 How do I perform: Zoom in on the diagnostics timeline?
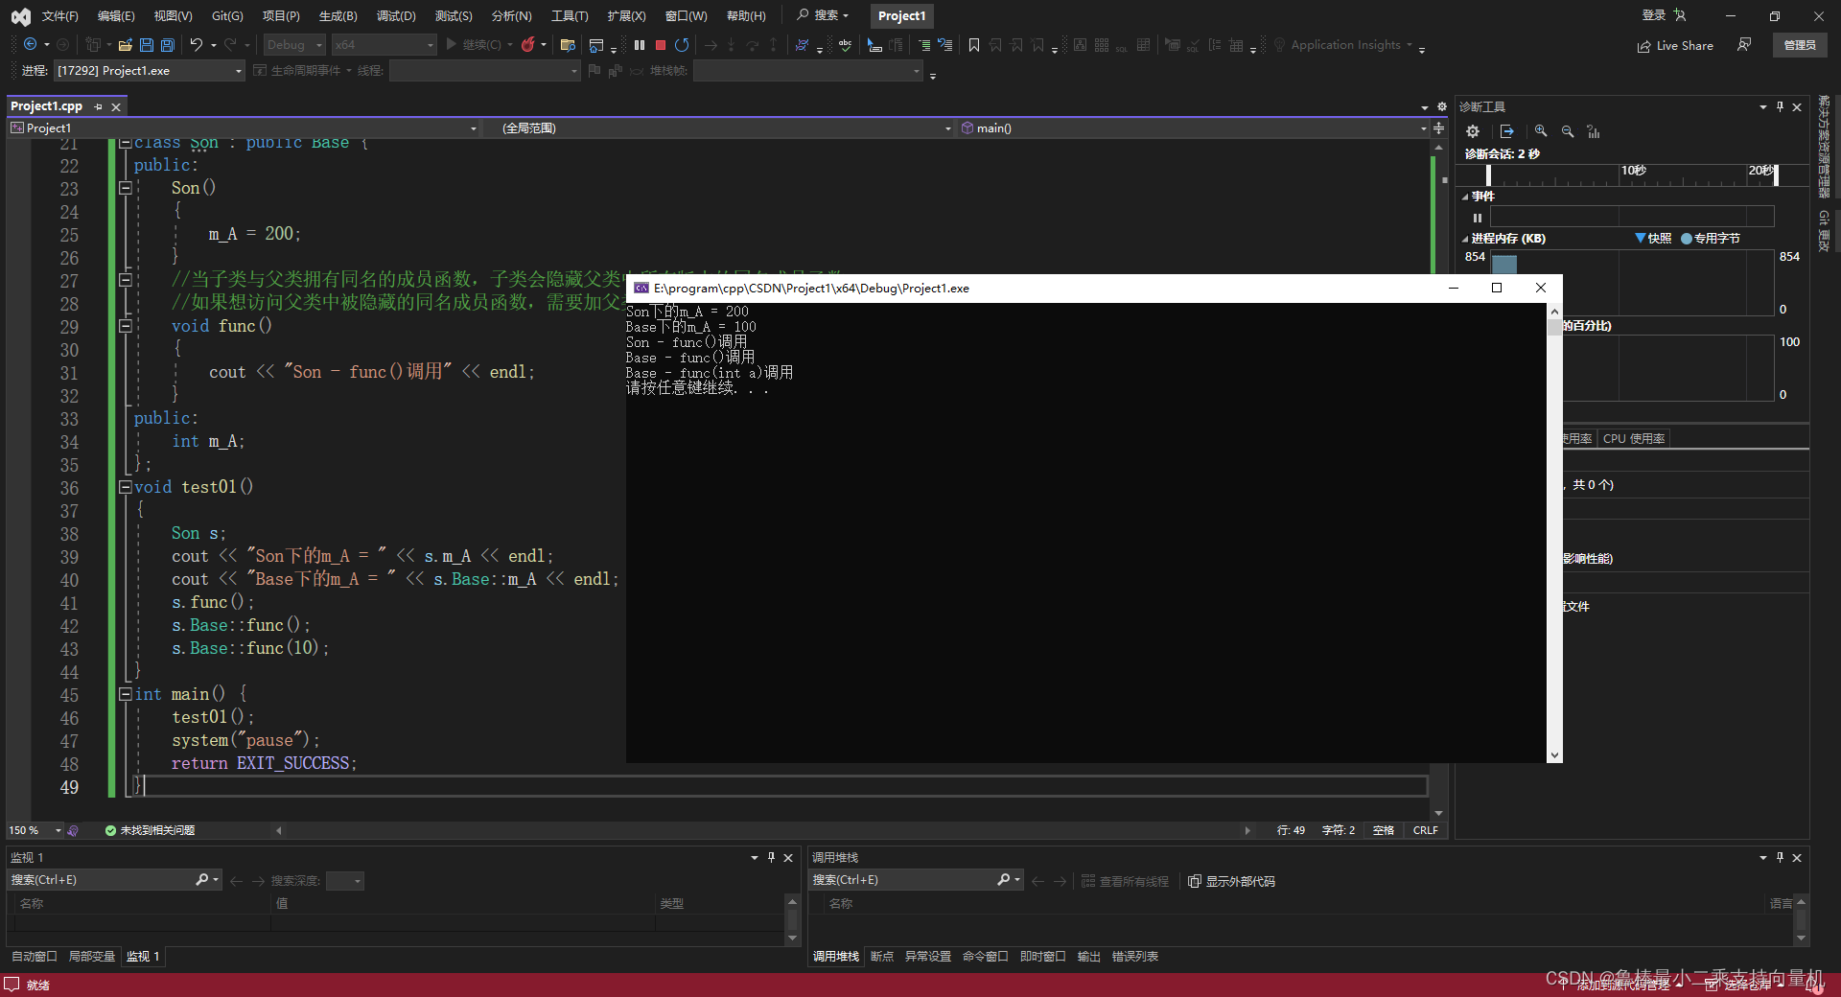pos(1541,131)
